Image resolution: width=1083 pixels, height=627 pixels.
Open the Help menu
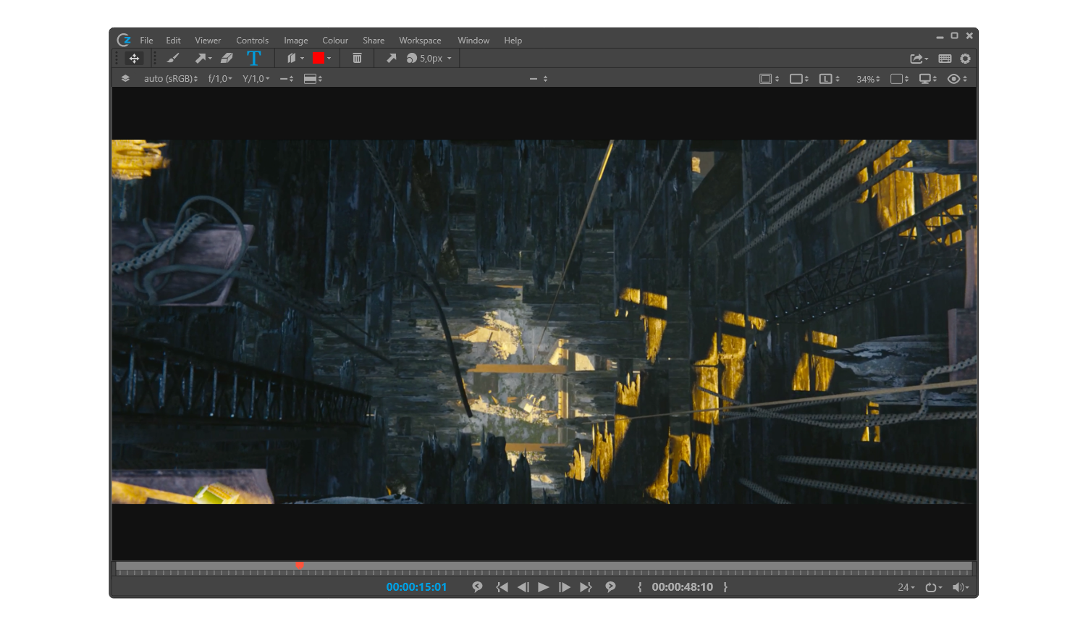pyautogui.click(x=513, y=41)
